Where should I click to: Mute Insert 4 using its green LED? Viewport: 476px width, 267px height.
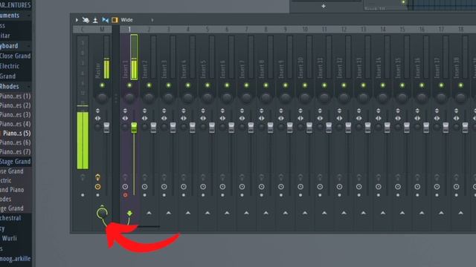(188, 85)
